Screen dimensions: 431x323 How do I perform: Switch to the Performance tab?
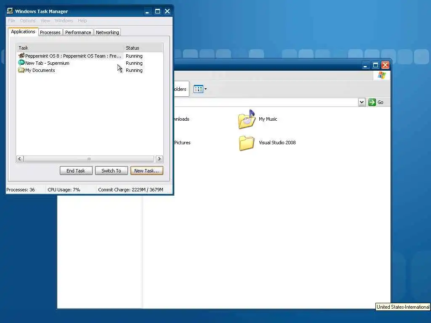(x=78, y=32)
